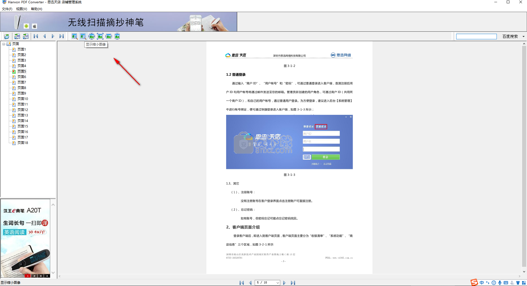Select ad slide number 4
527x286 pixels.
[x=47, y=276]
